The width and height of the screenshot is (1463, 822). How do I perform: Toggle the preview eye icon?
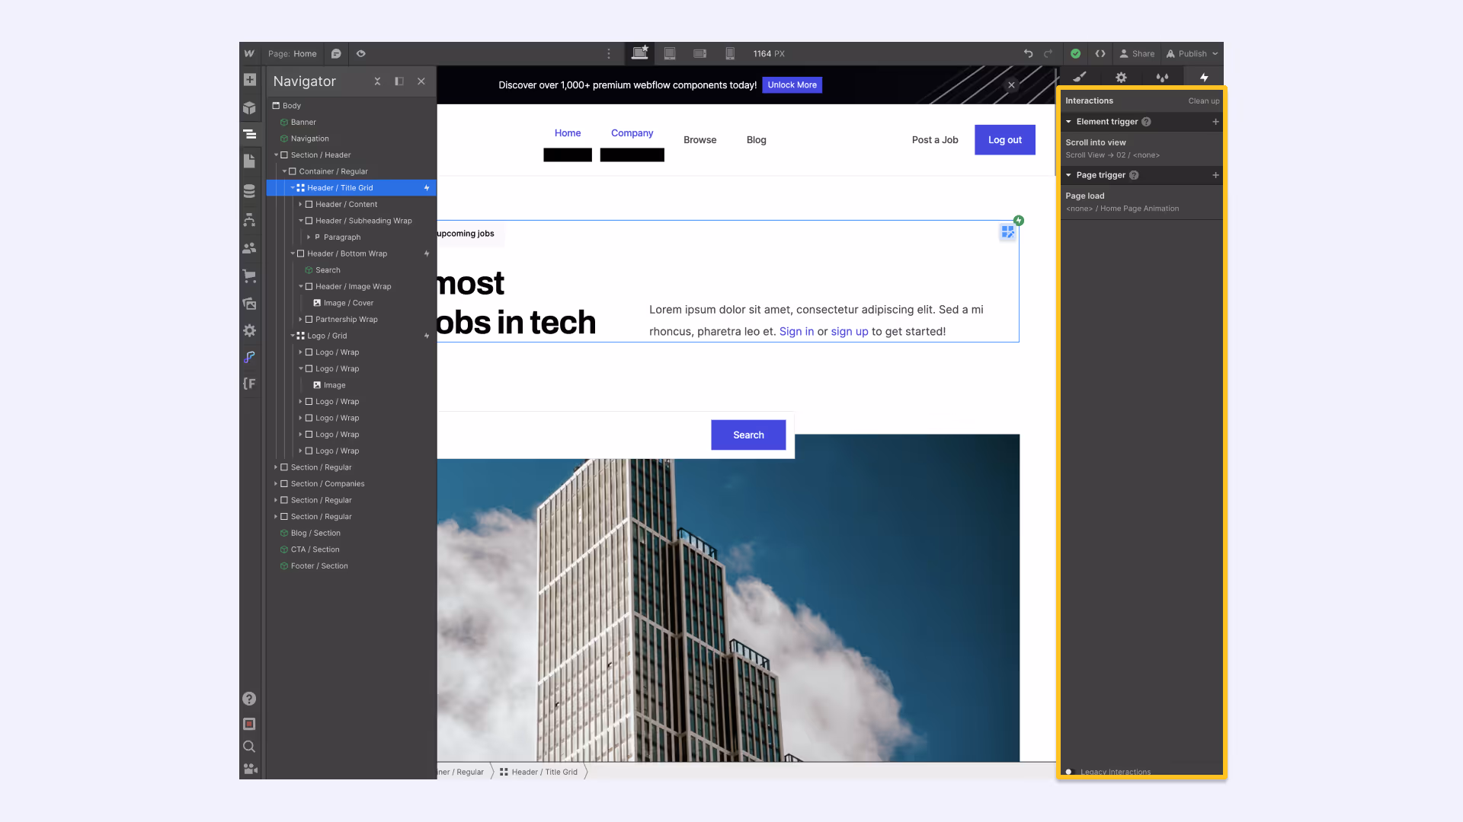pyautogui.click(x=361, y=54)
